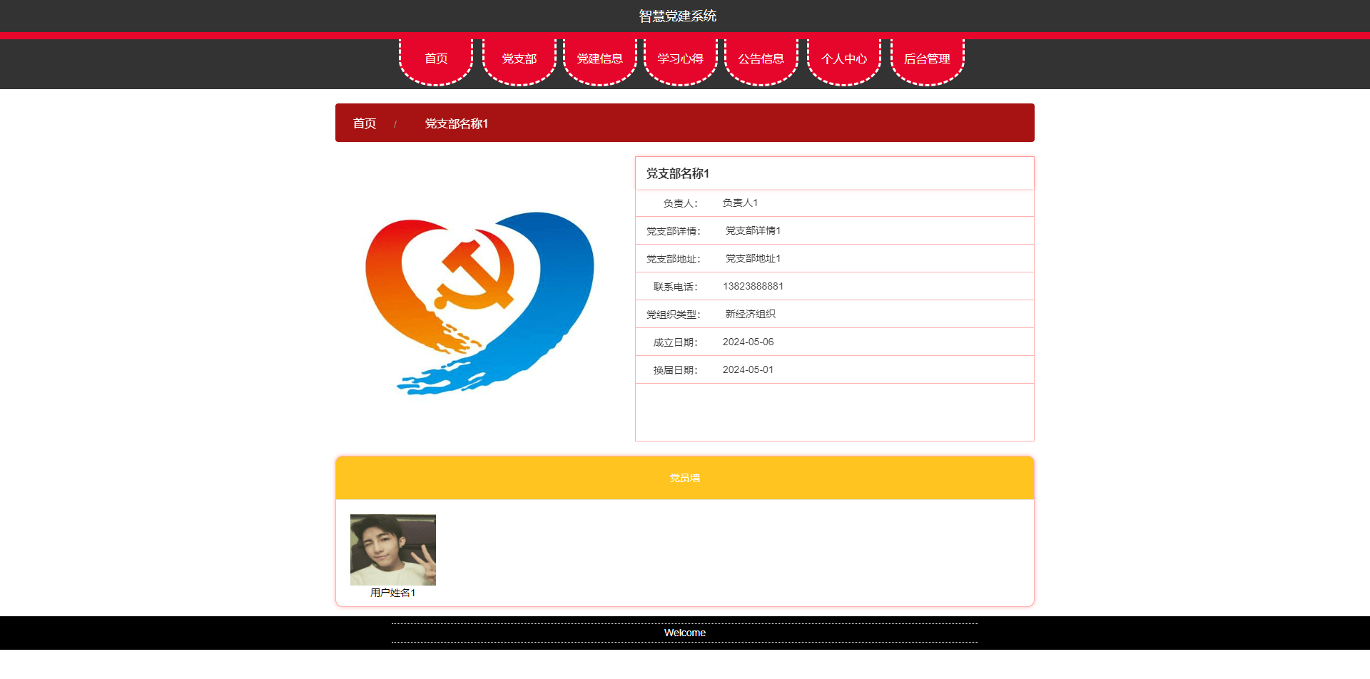The width and height of the screenshot is (1370, 679).
Task: Open the 首页 navigation tab
Action: pos(436,59)
